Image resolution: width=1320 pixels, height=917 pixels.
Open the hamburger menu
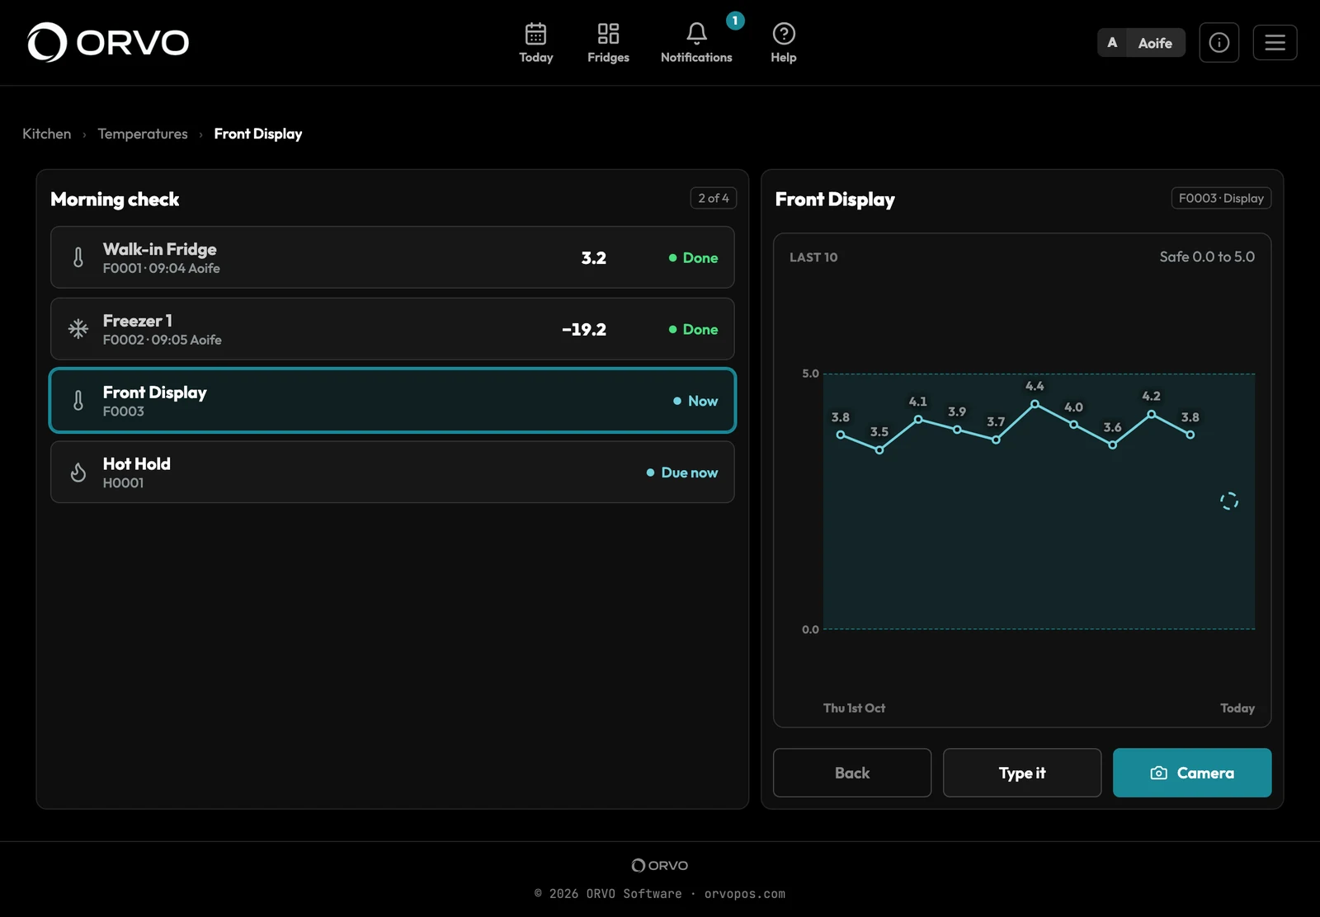tap(1275, 43)
